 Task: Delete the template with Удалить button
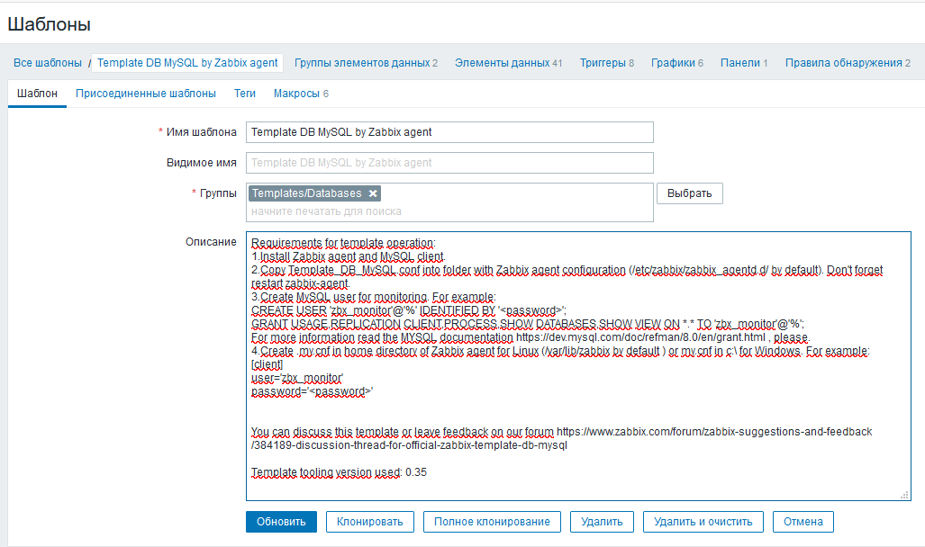coord(602,521)
